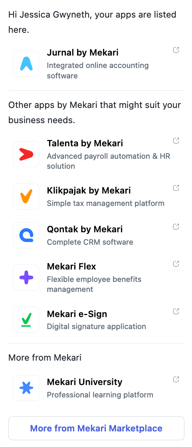Click the Jurnal by Mekari logo icon

point(26,64)
